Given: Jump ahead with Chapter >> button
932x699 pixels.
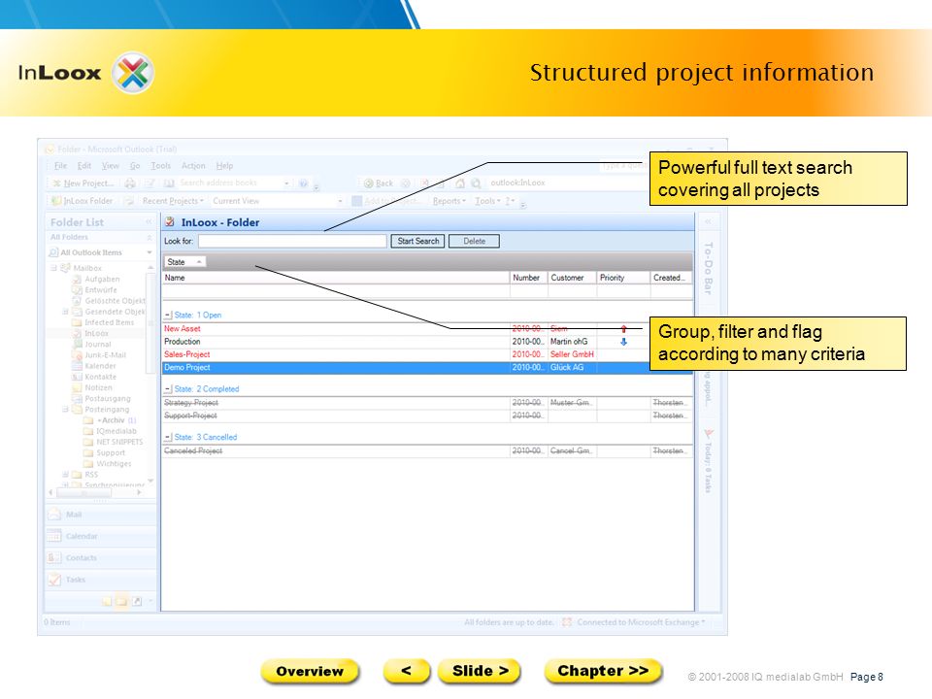Looking at the screenshot, I should [603, 671].
